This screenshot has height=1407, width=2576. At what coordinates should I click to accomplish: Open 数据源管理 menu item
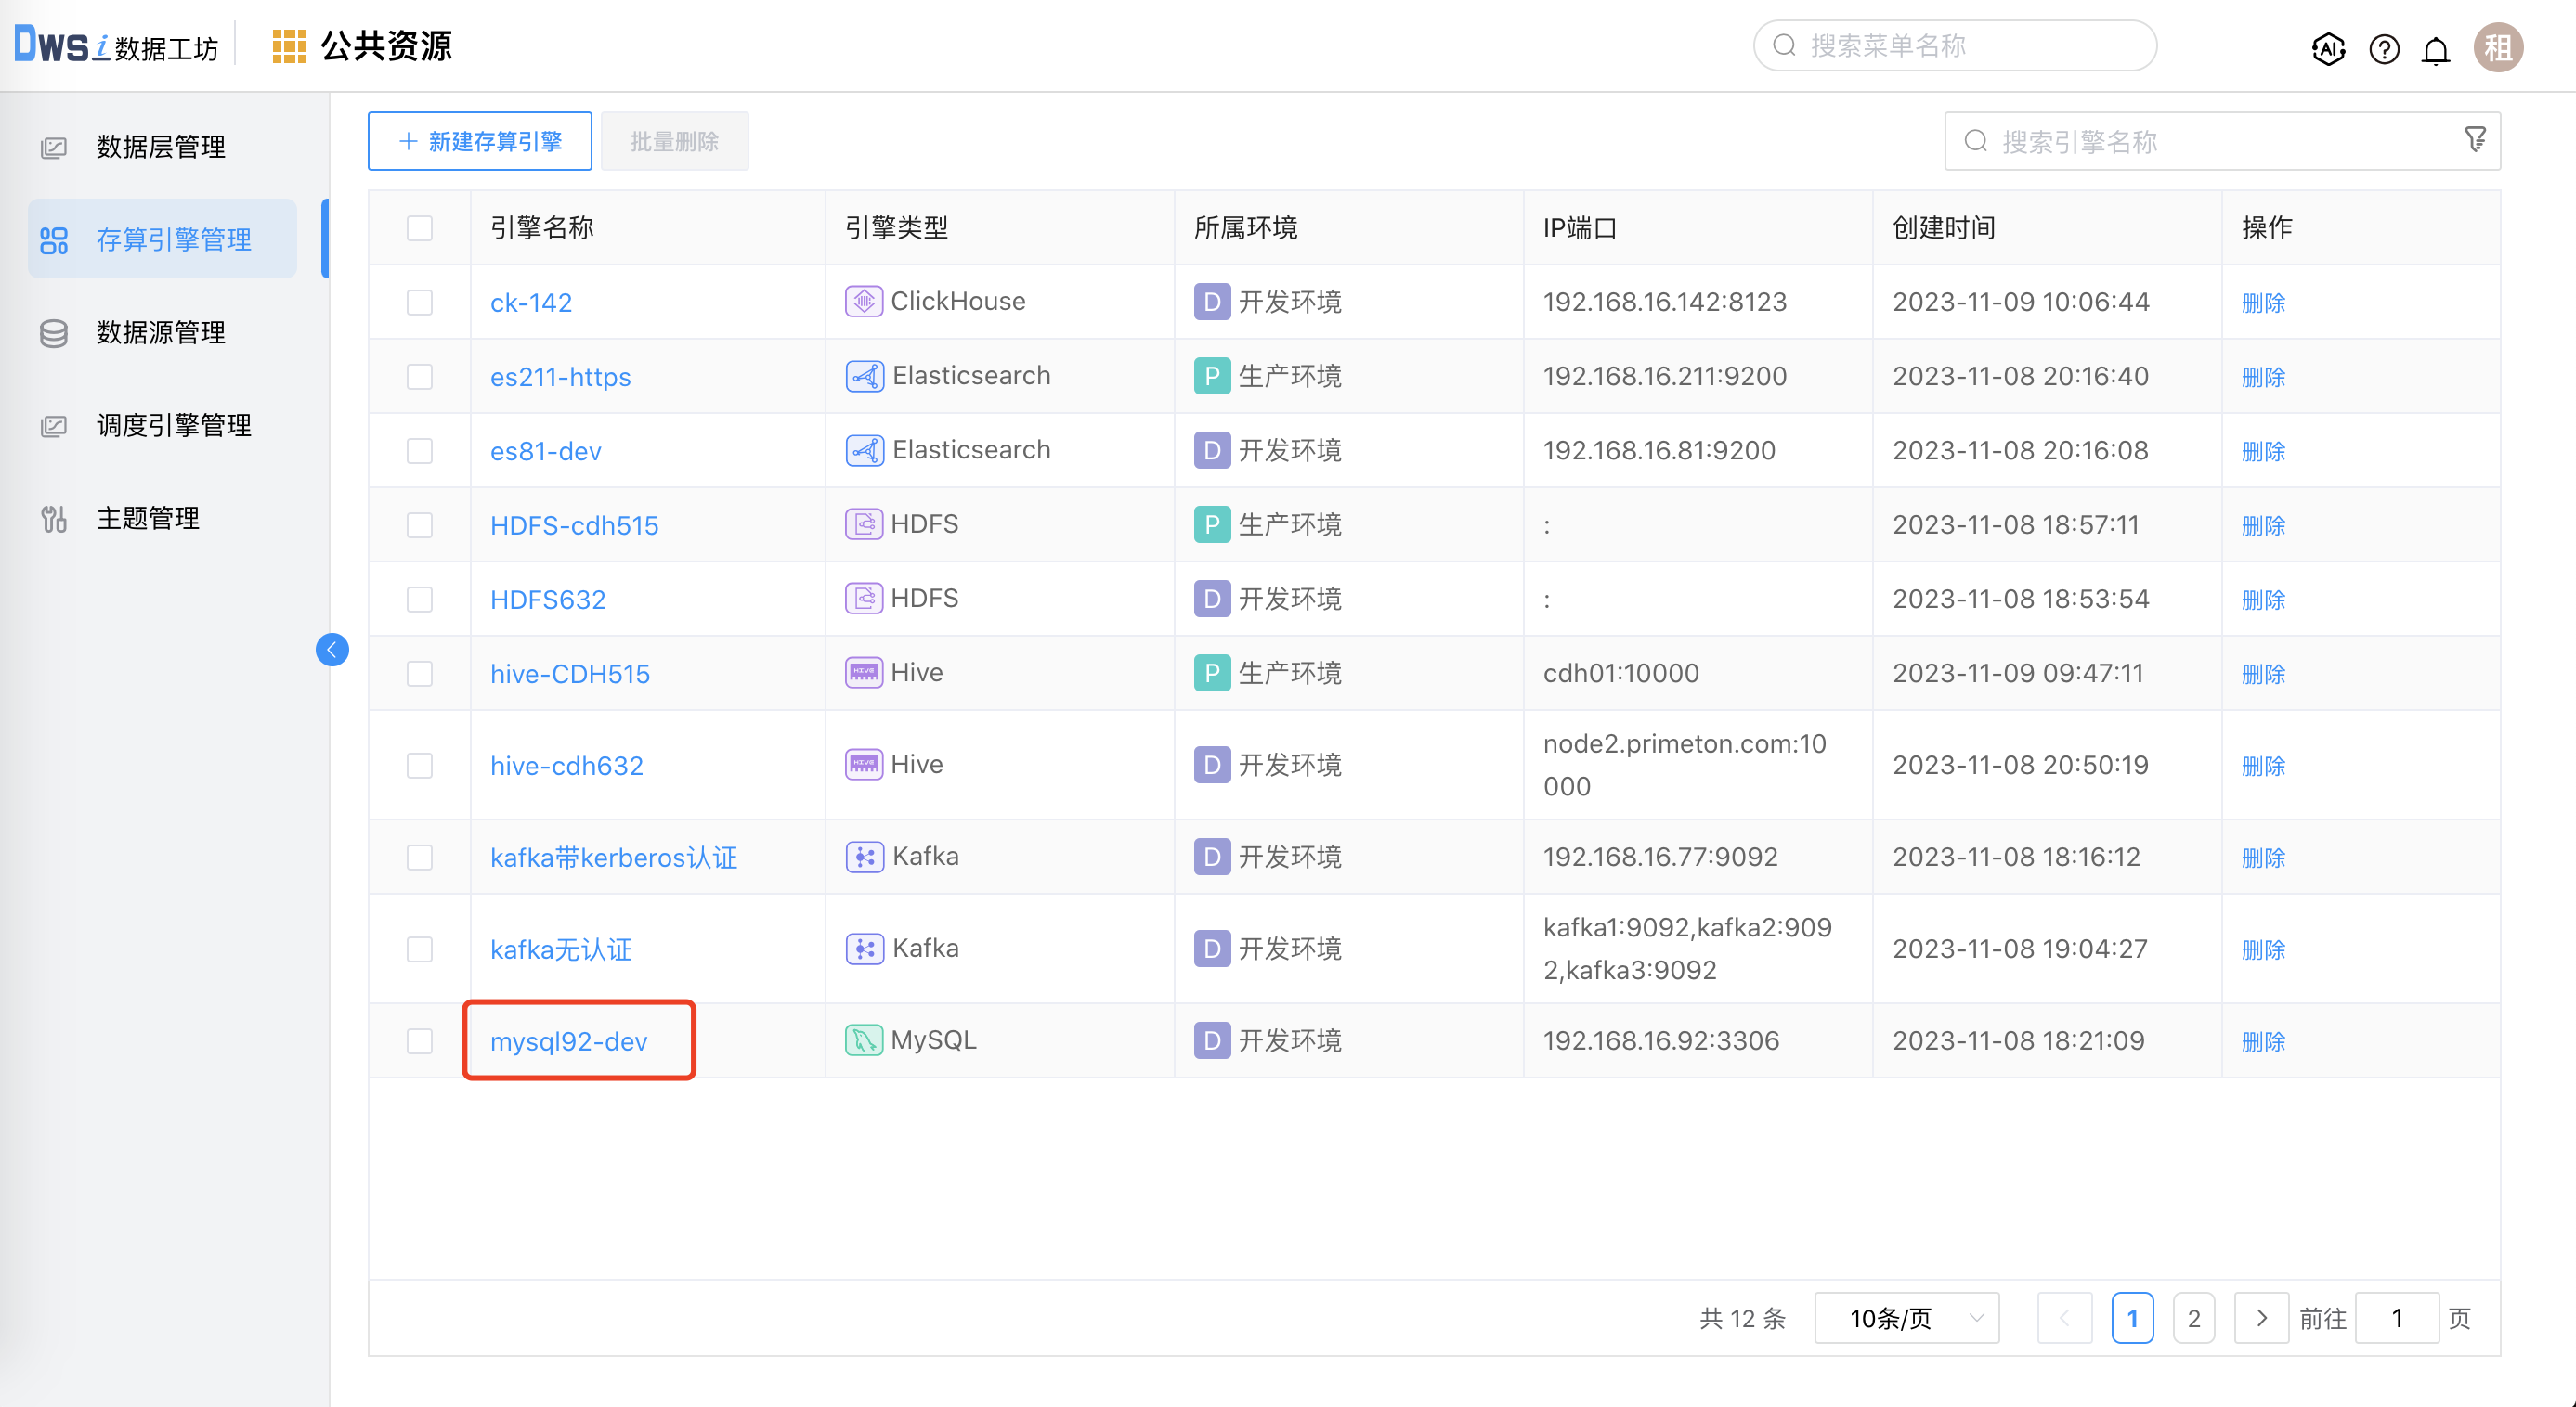coord(160,333)
